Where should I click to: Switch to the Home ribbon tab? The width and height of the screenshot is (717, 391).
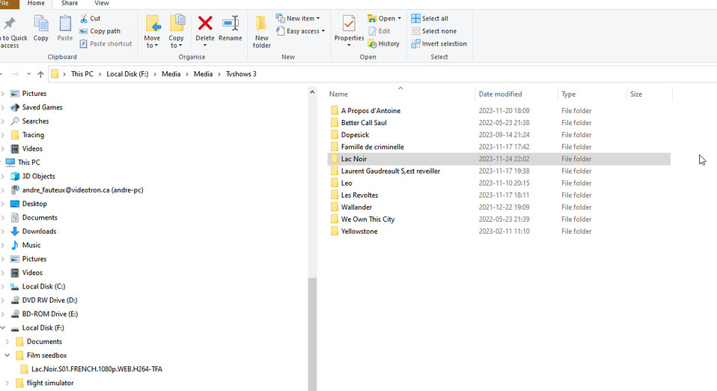point(36,4)
